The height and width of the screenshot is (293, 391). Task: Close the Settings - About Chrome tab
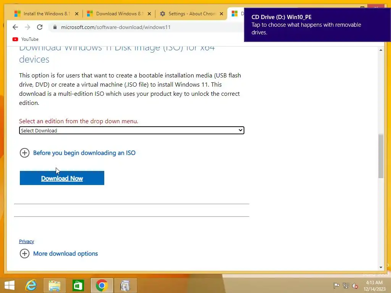click(x=221, y=14)
